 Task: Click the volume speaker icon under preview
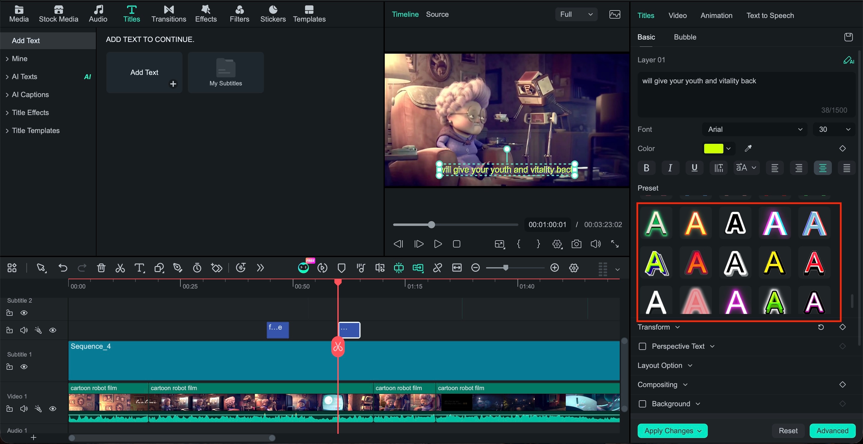[595, 244]
